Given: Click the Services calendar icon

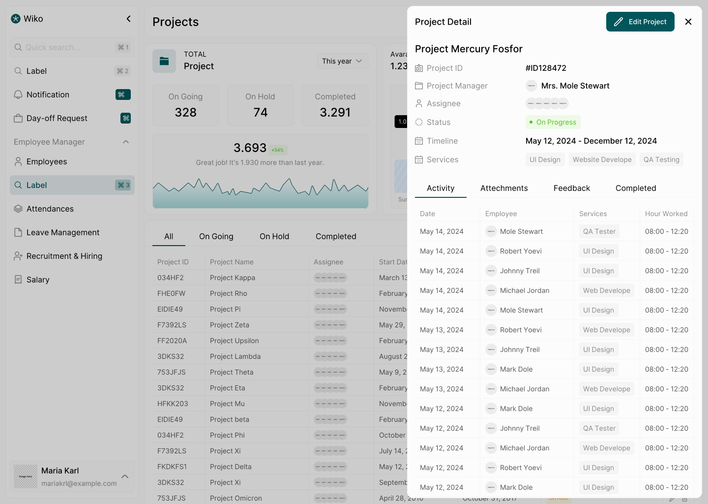Looking at the screenshot, I should [x=419, y=159].
